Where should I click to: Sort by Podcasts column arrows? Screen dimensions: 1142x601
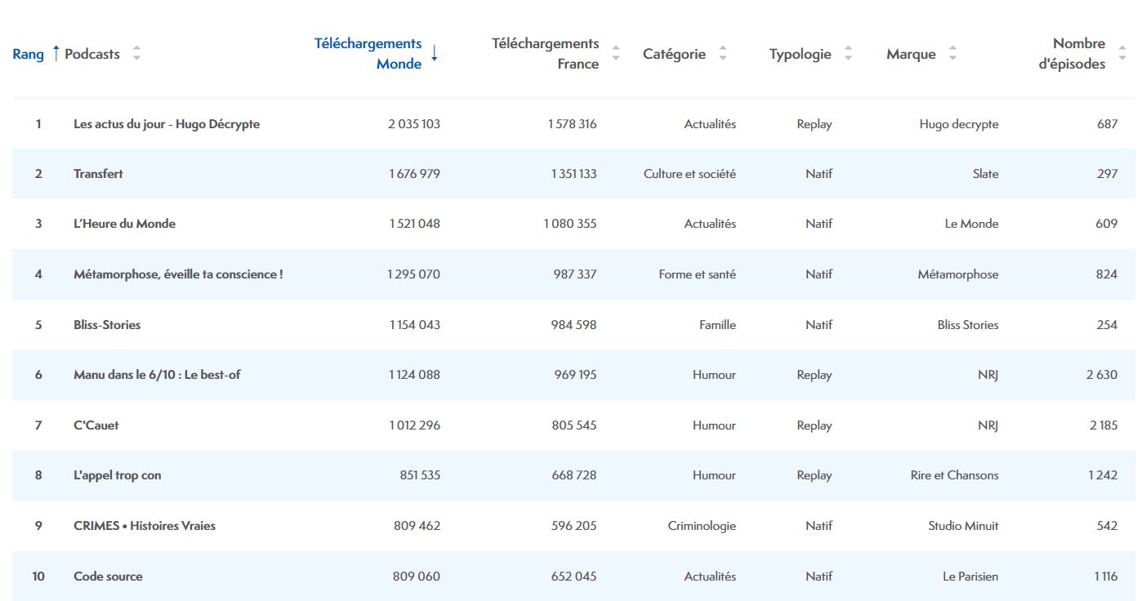[x=136, y=54]
